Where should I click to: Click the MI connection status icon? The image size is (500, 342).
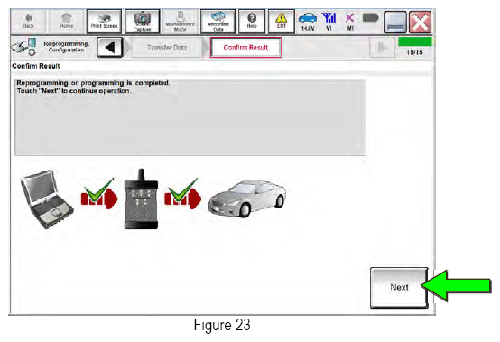(x=350, y=22)
